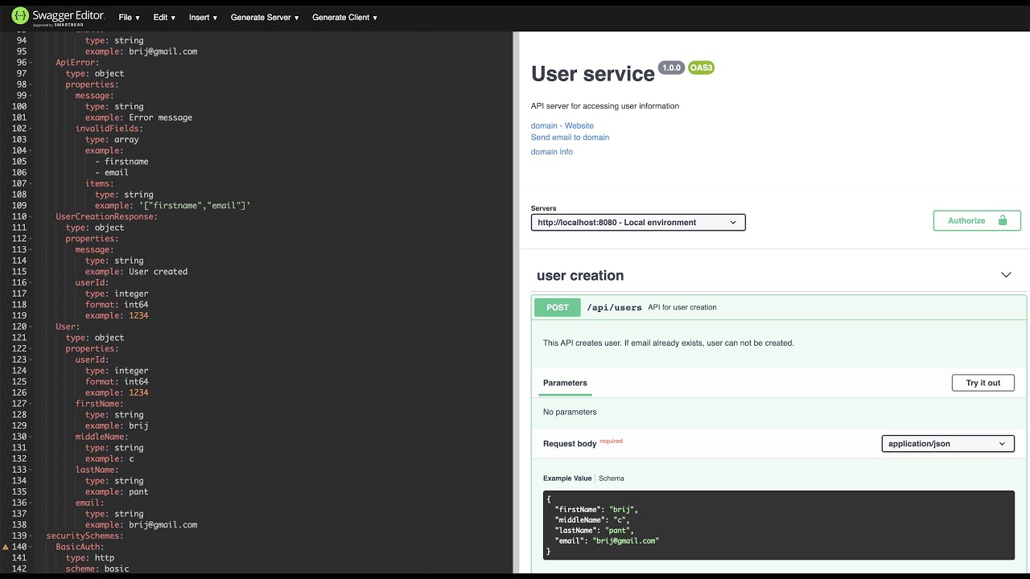Click the 'example: Error message' line
Image resolution: width=1030 pixels, height=579 pixels.
point(138,117)
